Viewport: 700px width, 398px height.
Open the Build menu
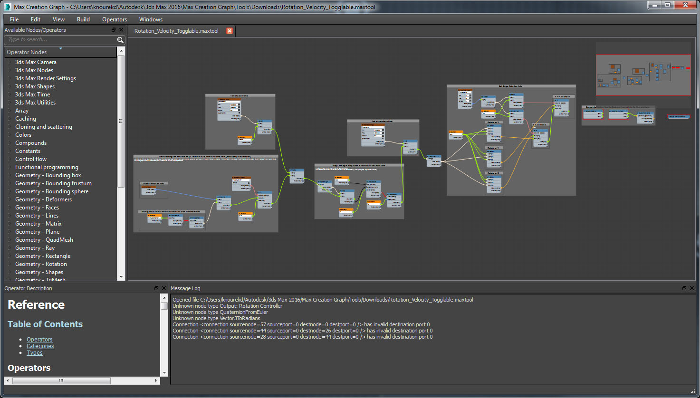83,19
